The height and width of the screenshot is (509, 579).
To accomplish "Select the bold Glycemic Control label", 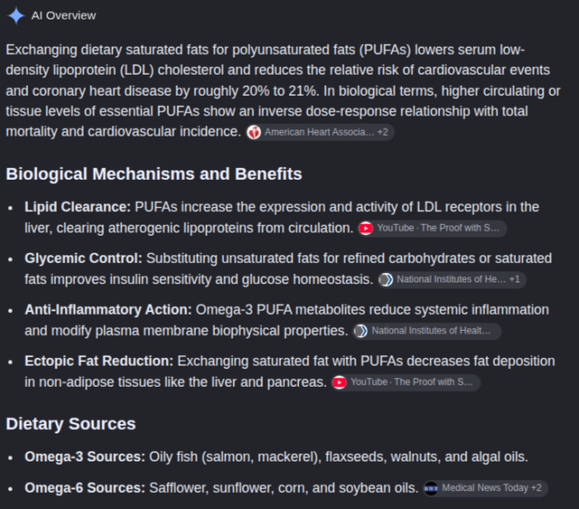I will (x=83, y=259).
